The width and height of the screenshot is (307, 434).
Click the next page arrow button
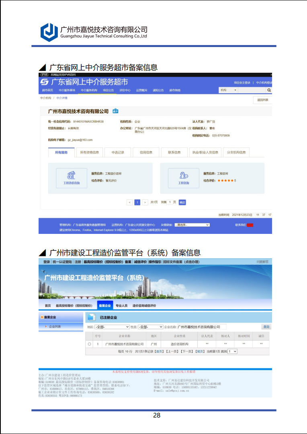click(x=145, y=202)
